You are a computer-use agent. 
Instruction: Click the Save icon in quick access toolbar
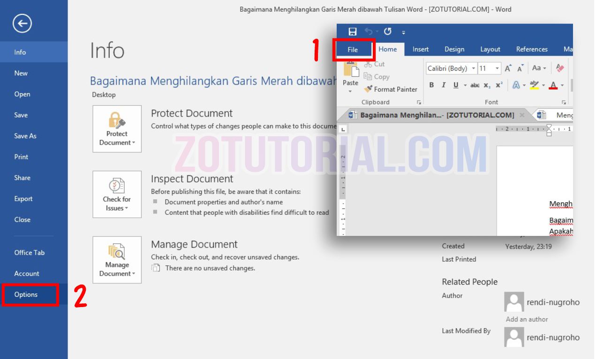pyautogui.click(x=353, y=32)
